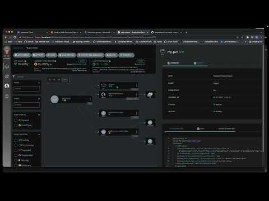Toggle the Unknown filter checkbox
This screenshot has height=201, width=269.
[x=16, y=165]
